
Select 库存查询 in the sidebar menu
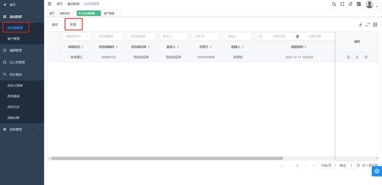click(13, 96)
